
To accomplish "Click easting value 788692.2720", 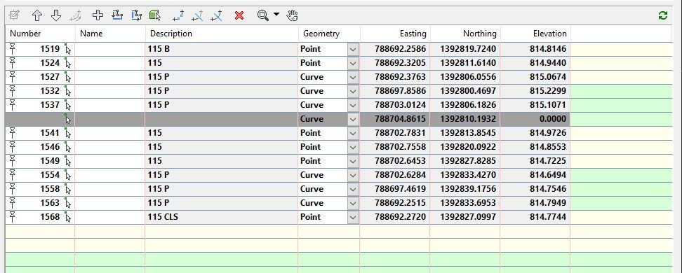I will (400, 216).
